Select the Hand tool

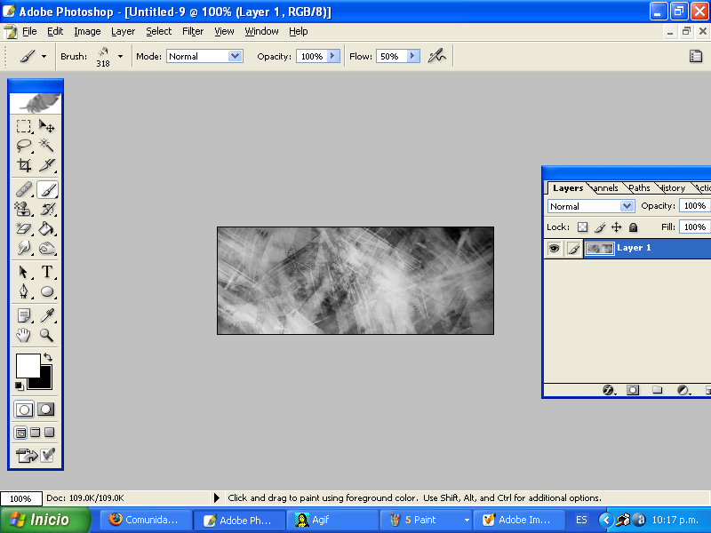tap(24, 335)
